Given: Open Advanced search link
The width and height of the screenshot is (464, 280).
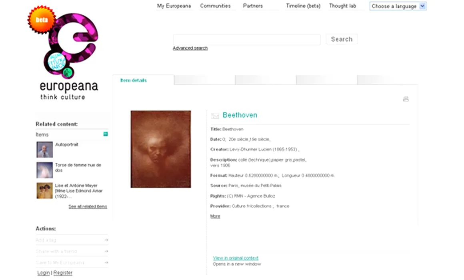Looking at the screenshot, I should pyautogui.click(x=190, y=48).
